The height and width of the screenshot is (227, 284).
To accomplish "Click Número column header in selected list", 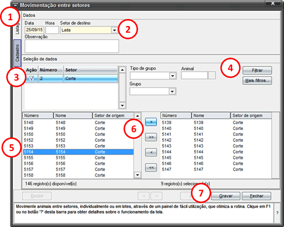I will 176,116.
